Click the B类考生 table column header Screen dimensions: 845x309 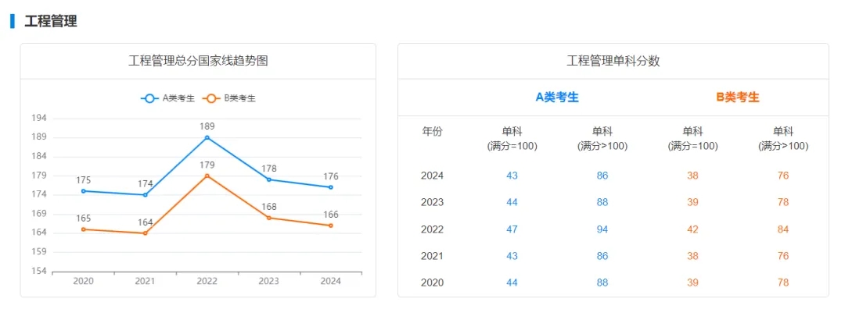point(738,98)
